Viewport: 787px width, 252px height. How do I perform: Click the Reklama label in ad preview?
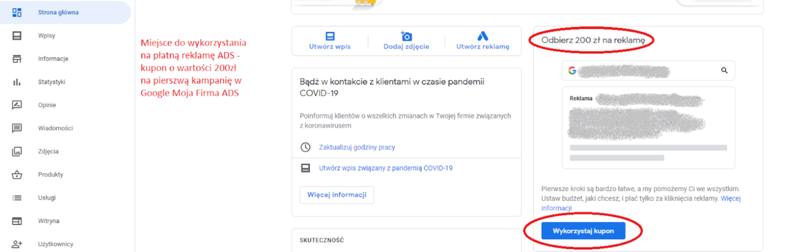pos(582,98)
